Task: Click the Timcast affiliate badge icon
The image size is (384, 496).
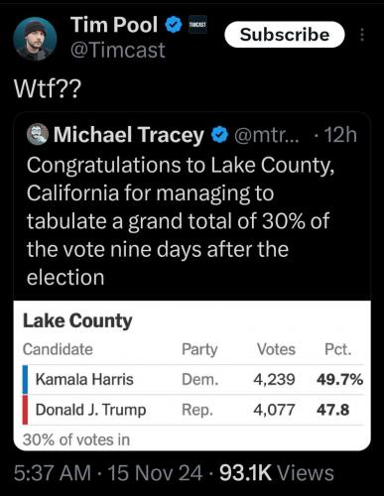Action: pos(197,25)
